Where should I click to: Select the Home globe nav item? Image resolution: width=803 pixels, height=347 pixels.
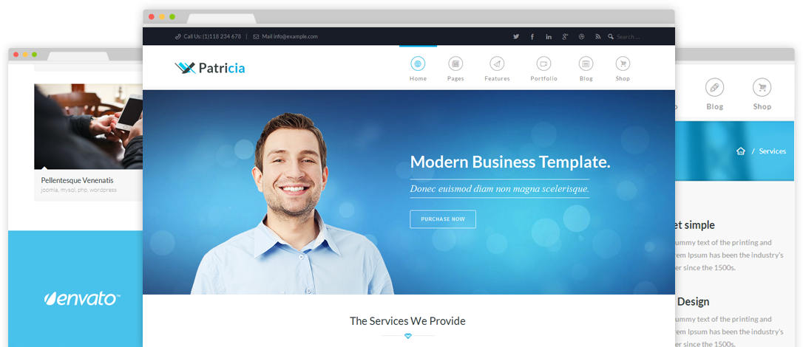click(418, 69)
